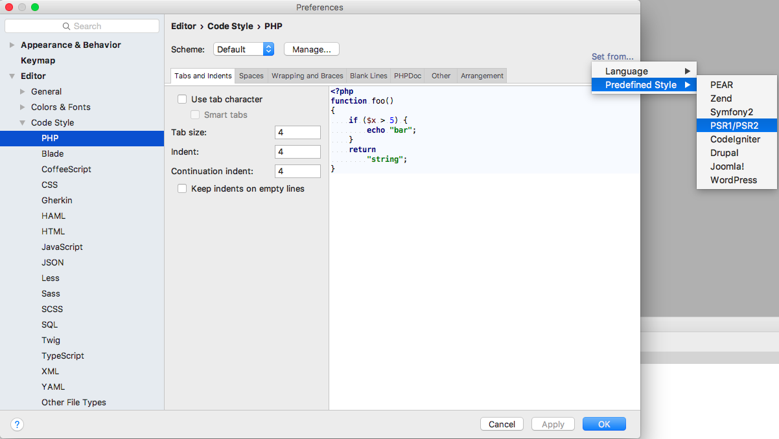Click the "Set from..." link
The width and height of the screenshot is (779, 439).
click(612, 56)
